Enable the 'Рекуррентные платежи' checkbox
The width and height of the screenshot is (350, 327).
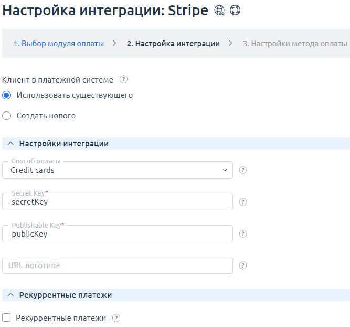click(7, 318)
